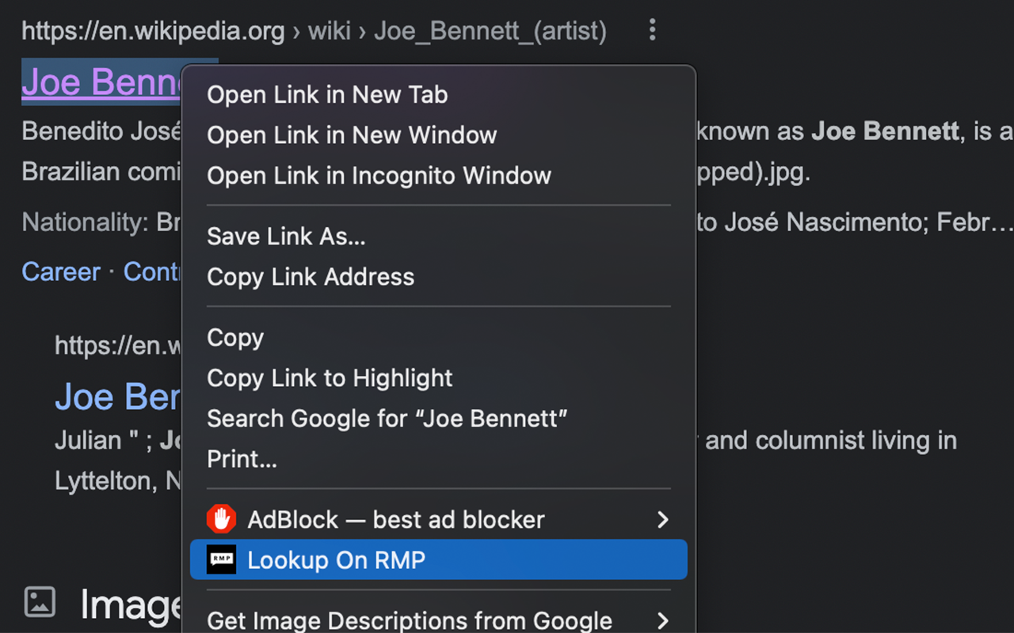Click the Images section picture icon
Image resolution: width=1014 pixels, height=633 pixels.
point(40,602)
